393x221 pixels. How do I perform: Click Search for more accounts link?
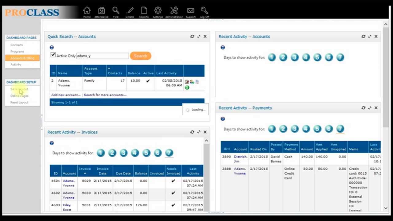tap(105, 95)
